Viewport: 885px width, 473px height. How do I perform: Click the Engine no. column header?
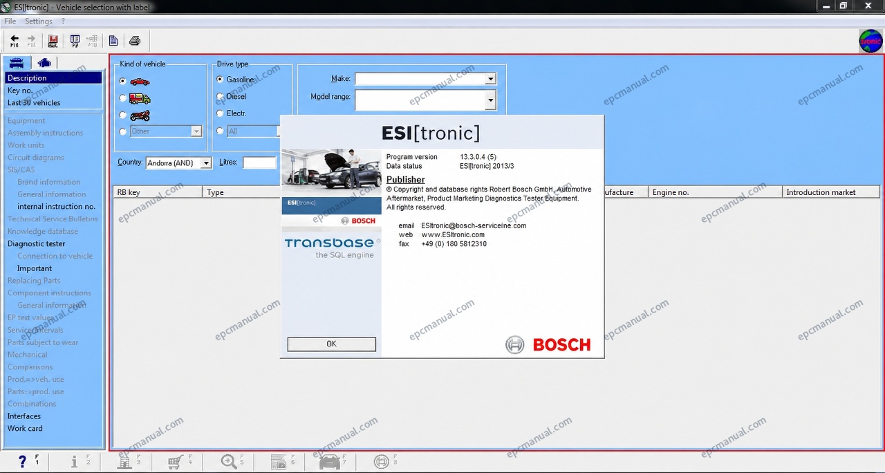(716, 192)
